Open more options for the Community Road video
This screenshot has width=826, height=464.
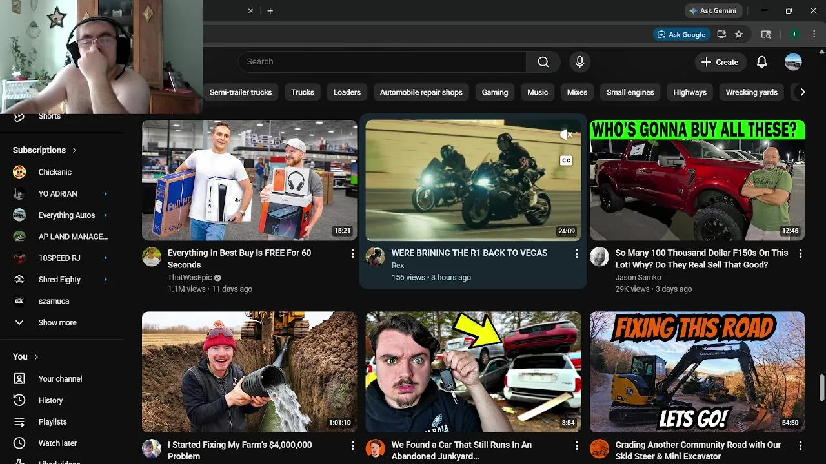click(800, 446)
